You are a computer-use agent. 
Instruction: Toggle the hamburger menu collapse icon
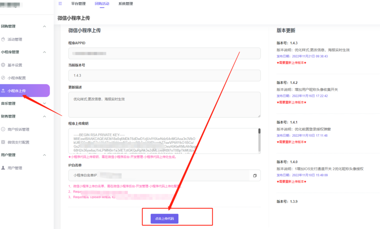tap(60, 4)
